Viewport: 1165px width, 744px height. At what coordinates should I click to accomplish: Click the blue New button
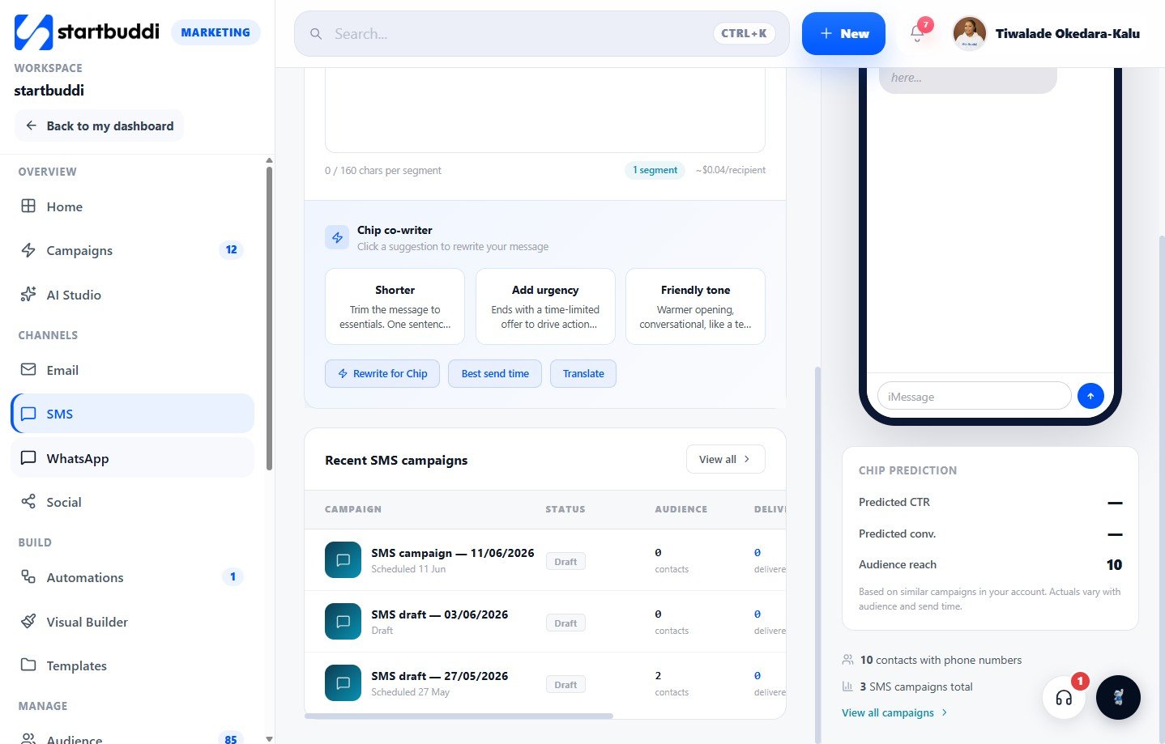coord(843,33)
